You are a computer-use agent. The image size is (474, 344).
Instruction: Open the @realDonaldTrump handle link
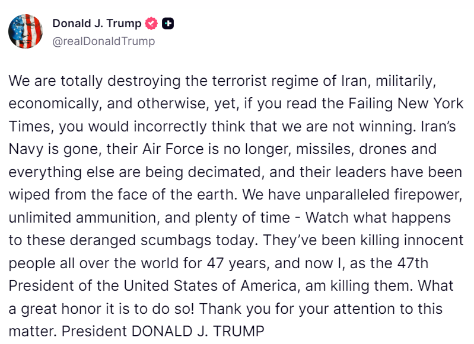[104, 41]
